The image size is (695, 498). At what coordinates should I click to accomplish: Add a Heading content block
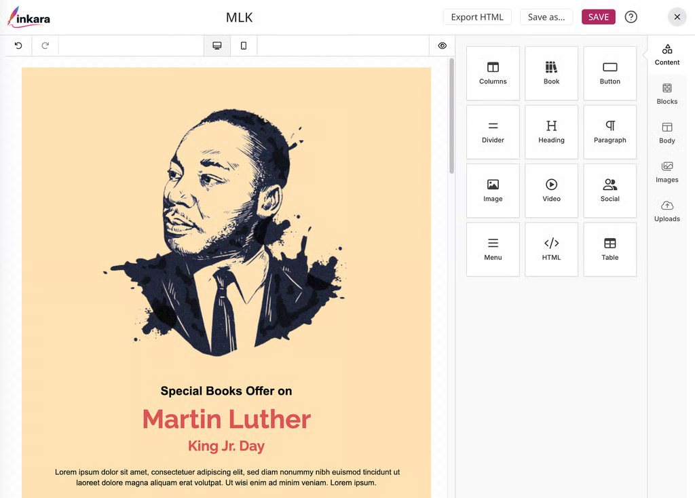[x=551, y=132]
